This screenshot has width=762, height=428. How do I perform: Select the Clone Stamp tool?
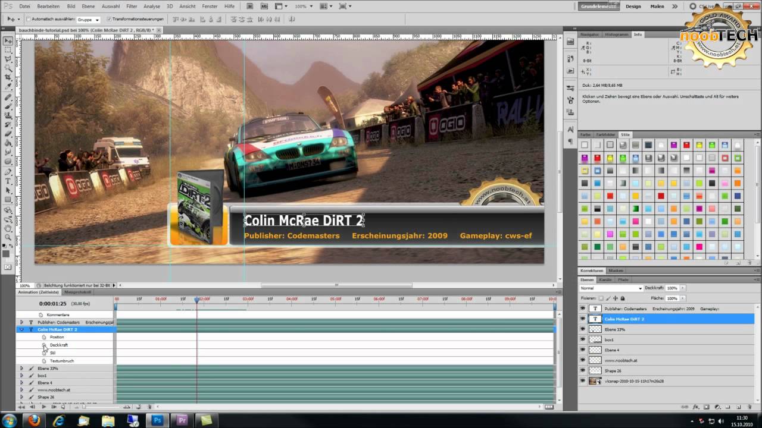(9, 115)
